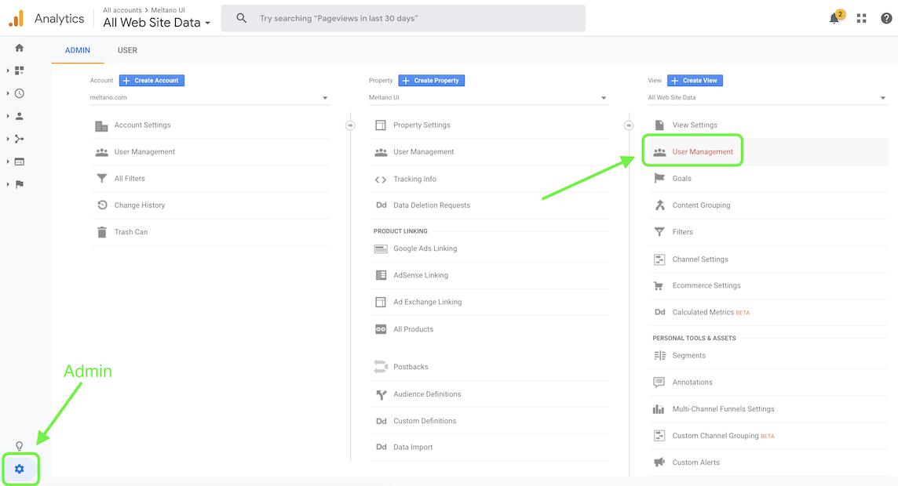The width and height of the screenshot is (898, 486).
Task: Switch to the USER tab
Action: (x=127, y=50)
